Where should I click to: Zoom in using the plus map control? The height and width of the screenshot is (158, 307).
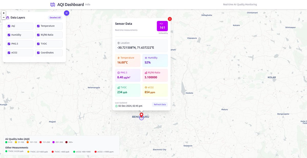click(x=4, y=13)
